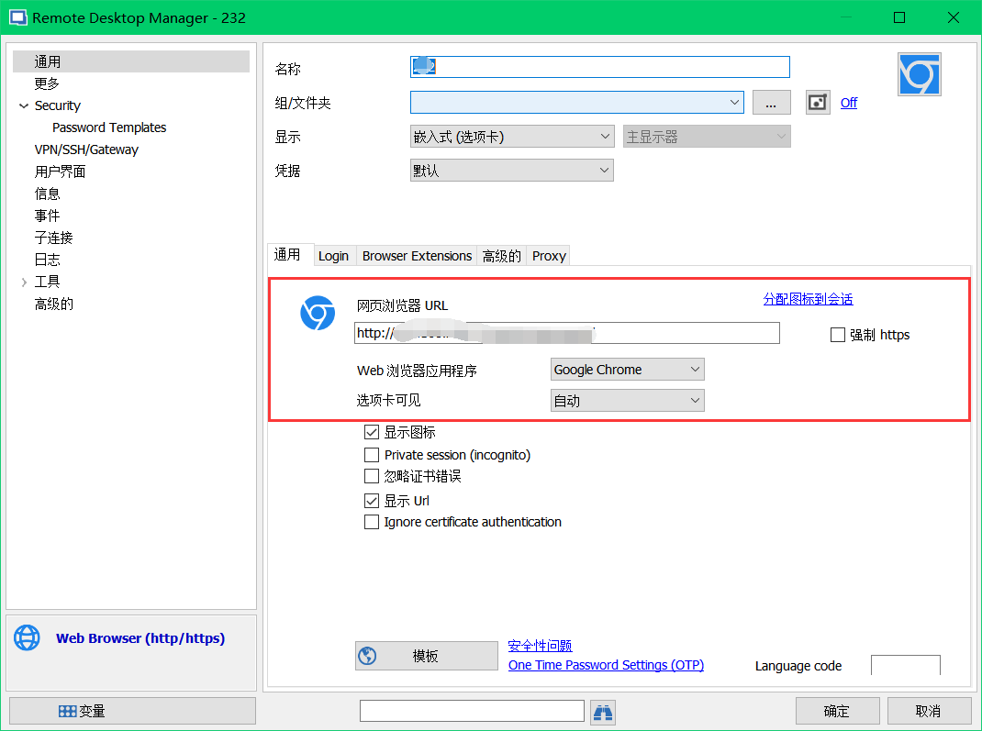Click the binoculars search icon

coord(602,711)
